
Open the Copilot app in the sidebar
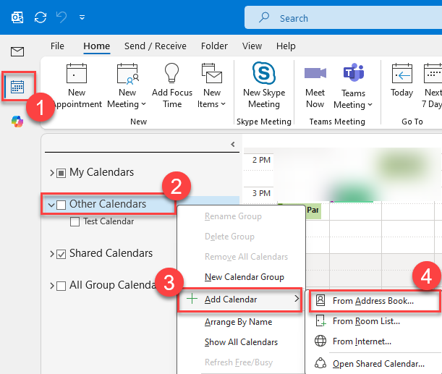point(17,121)
